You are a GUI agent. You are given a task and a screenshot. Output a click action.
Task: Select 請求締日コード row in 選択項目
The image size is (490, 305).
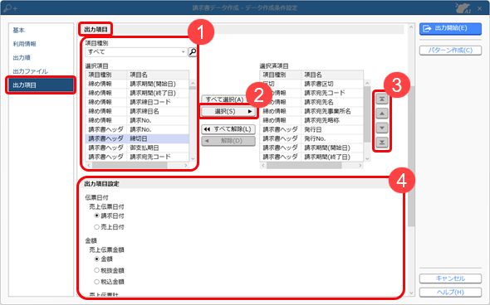pyautogui.click(x=137, y=102)
